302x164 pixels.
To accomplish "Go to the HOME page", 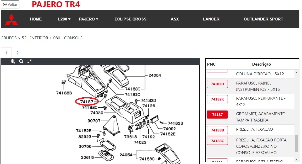I will tap(36, 19).
